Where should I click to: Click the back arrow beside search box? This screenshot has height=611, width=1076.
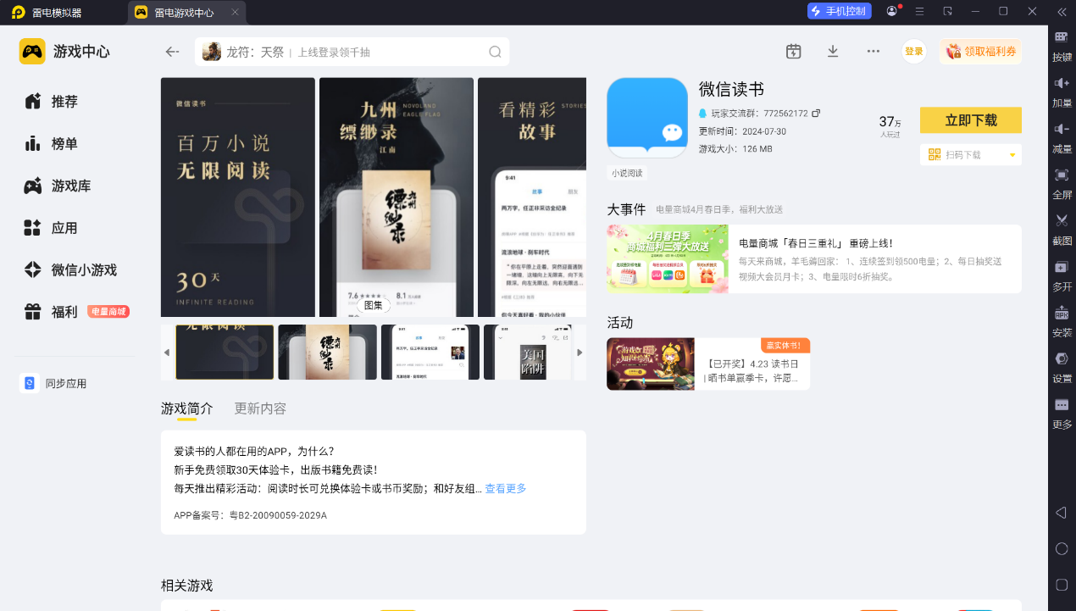click(172, 52)
